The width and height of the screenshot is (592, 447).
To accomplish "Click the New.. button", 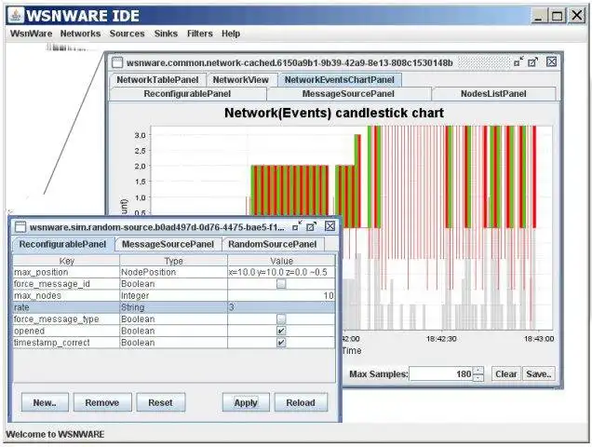I will [x=45, y=402].
